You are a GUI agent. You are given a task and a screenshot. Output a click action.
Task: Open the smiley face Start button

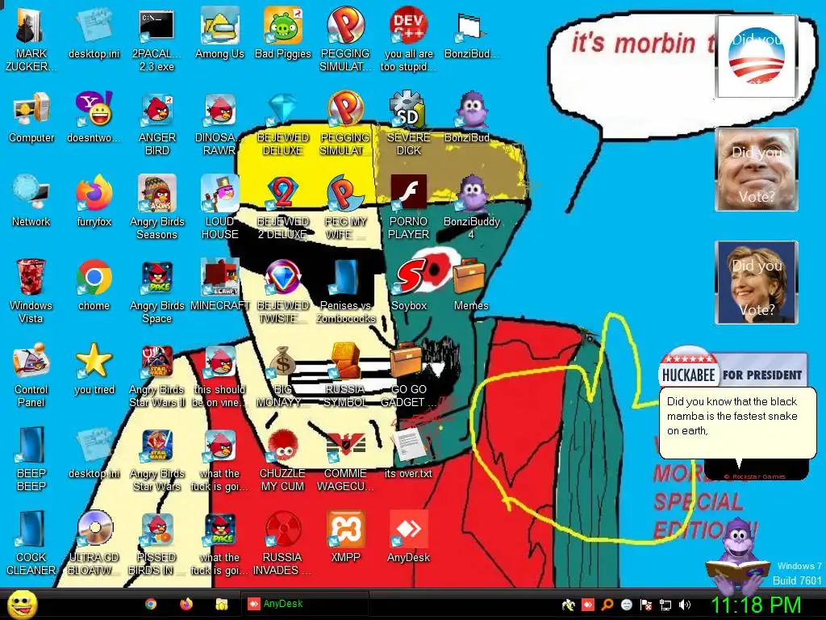22,605
